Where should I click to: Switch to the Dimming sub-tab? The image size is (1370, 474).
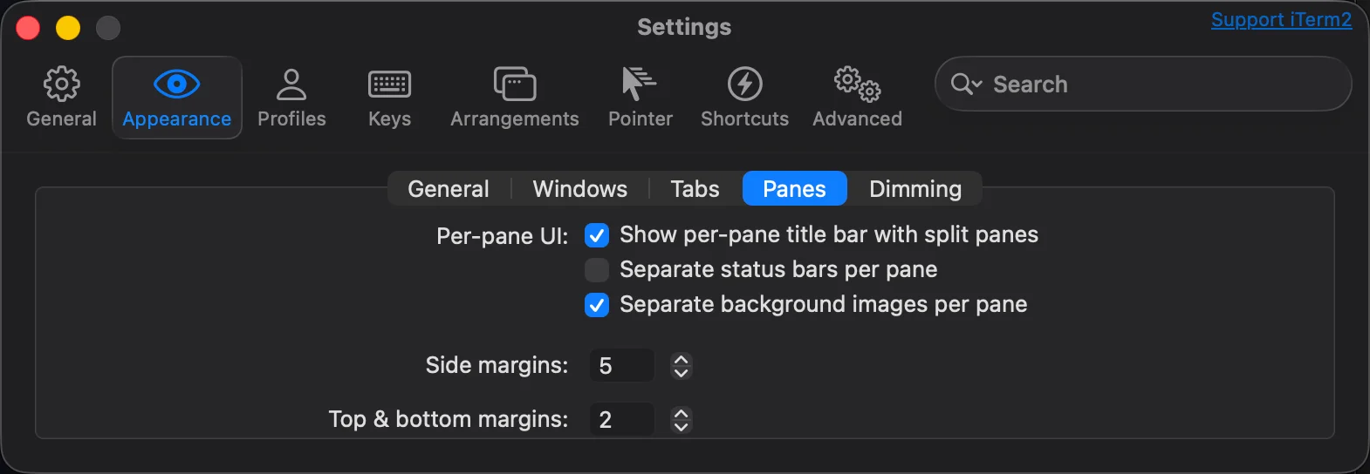click(x=914, y=189)
